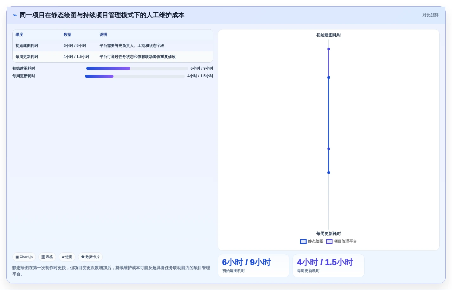Click the topmost purple chart data point
Image resolution: width=452 pixels, height=290 pixels.
329,49
